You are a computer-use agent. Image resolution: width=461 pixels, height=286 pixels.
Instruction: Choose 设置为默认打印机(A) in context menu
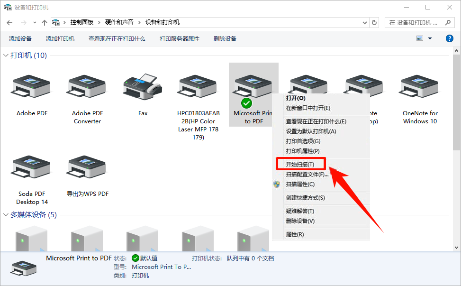[x=311, y=131]
